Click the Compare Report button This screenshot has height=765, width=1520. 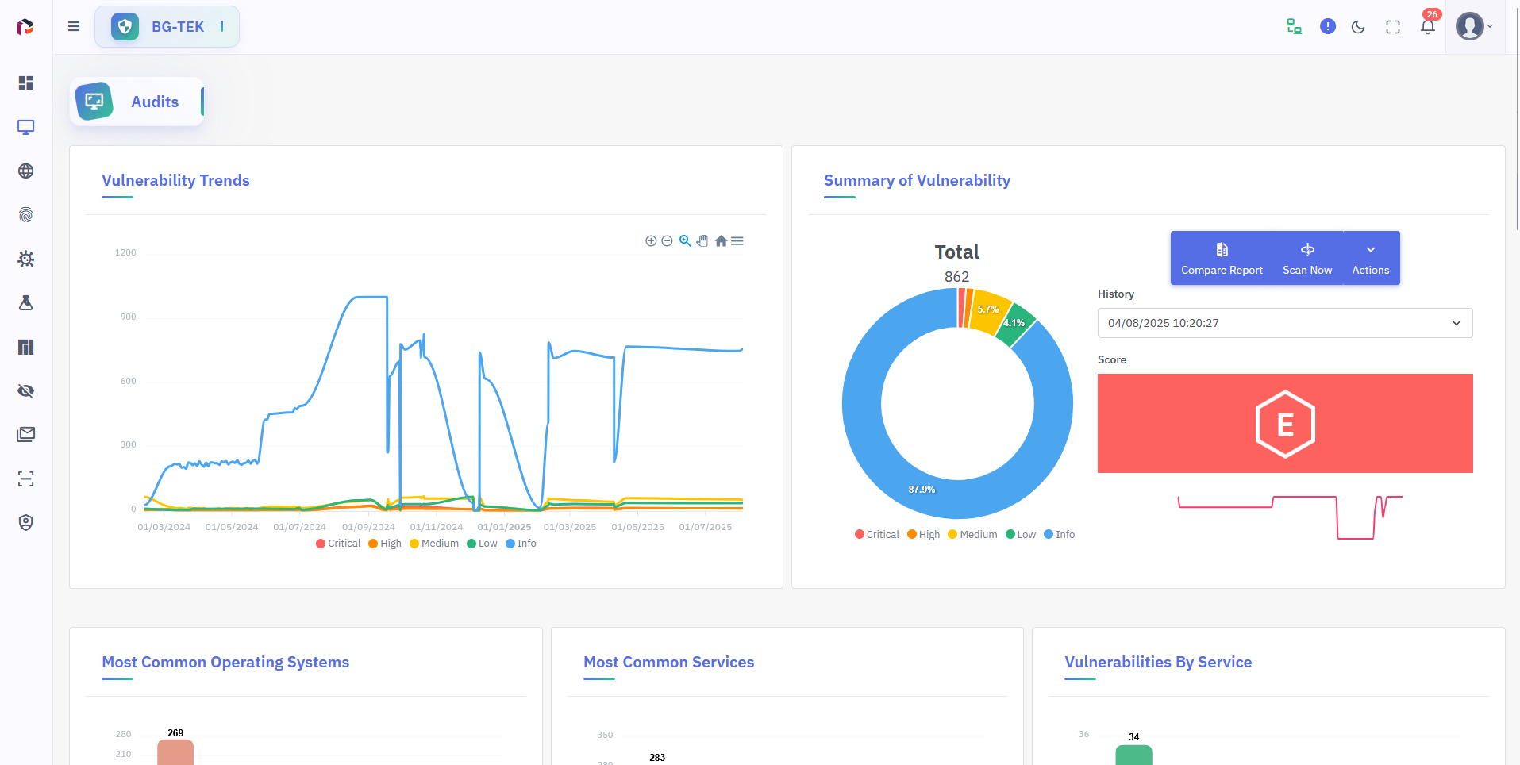coord(1222,259)
